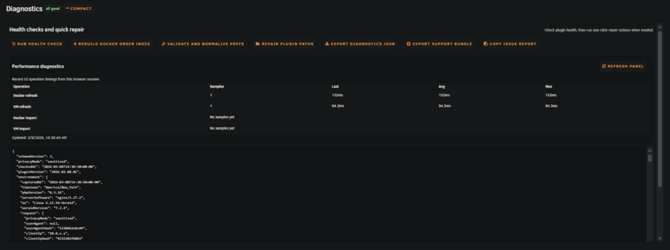Screen dimensions: 670x250
Task: Click the VM refresh row label
Action: (22, 107)
